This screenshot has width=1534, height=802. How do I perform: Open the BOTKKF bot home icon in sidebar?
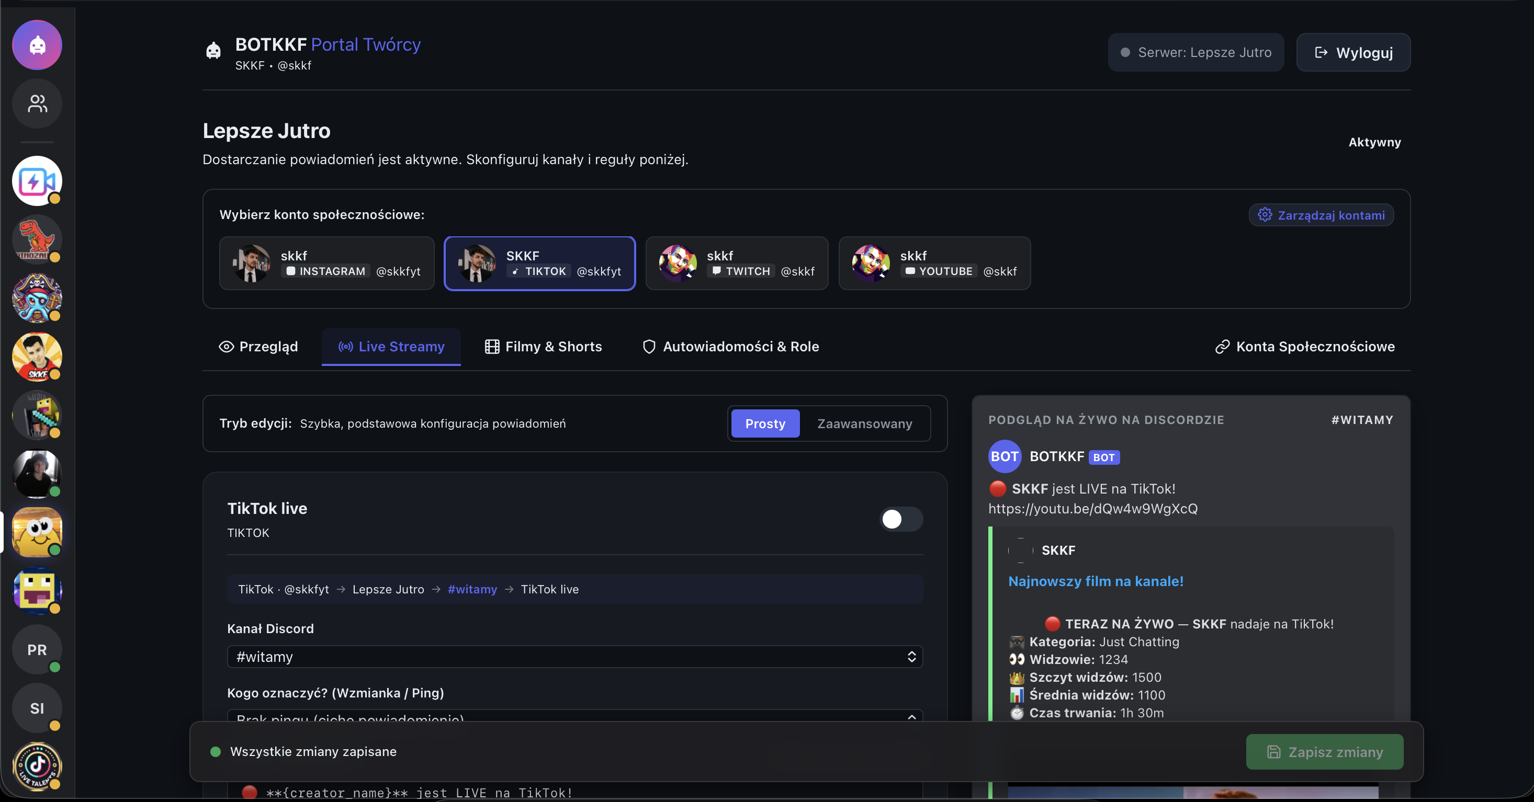tap(37, 45)
